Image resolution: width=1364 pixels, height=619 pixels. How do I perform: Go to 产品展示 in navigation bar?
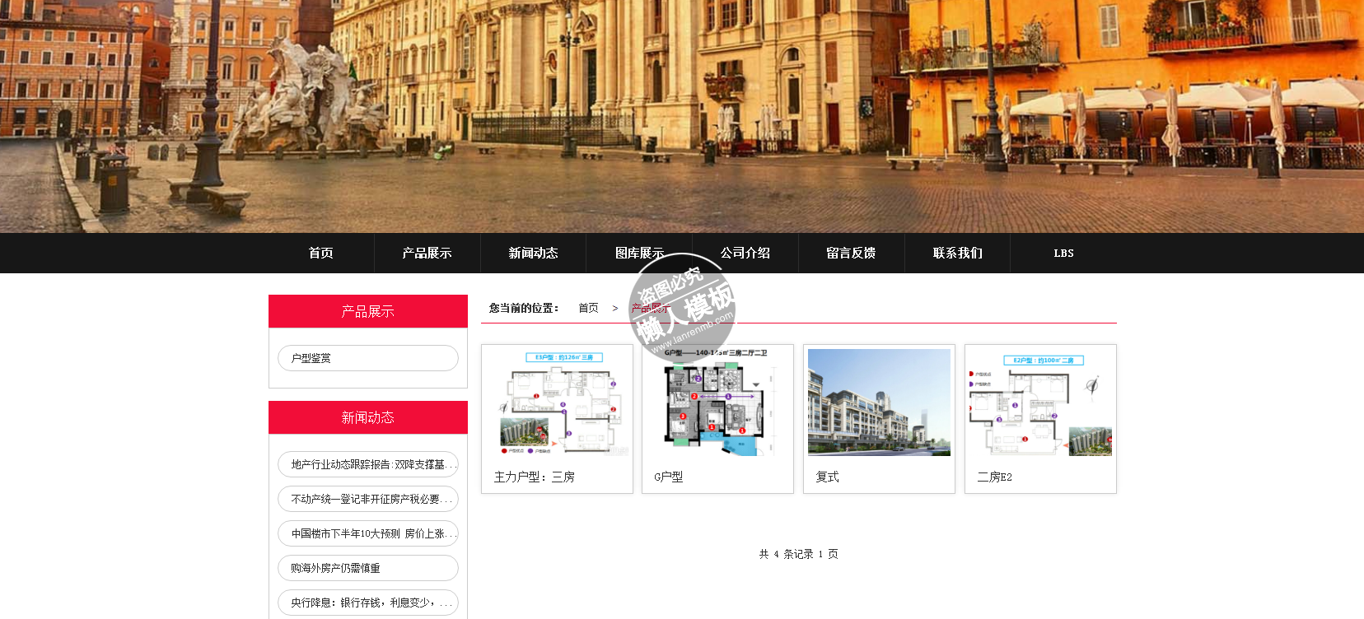pyautogui.click(x=427, y=253)
